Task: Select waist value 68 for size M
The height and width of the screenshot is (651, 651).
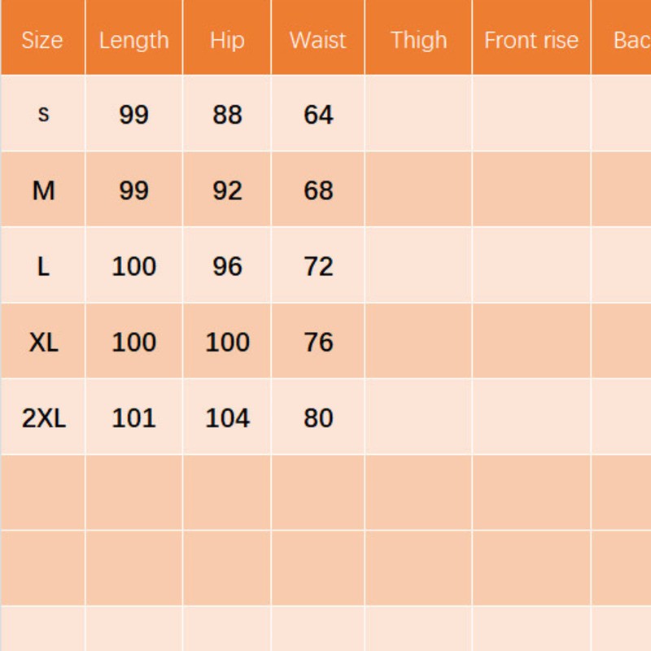Action: click(x=318, y=190)
